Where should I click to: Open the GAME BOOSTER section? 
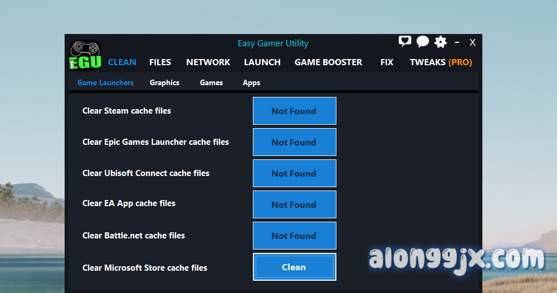click(x=328, y=62)
